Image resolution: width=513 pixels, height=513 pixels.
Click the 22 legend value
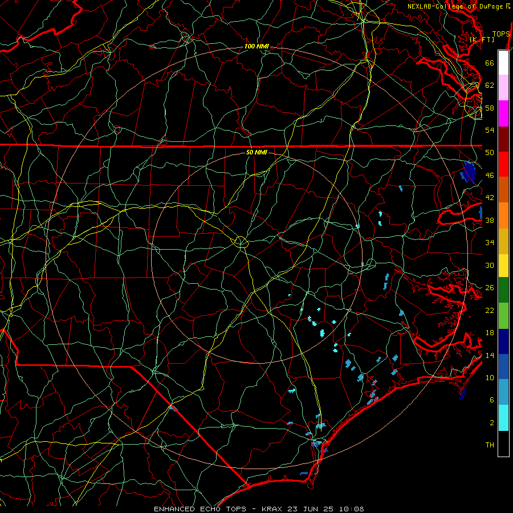tap(490, 310)
